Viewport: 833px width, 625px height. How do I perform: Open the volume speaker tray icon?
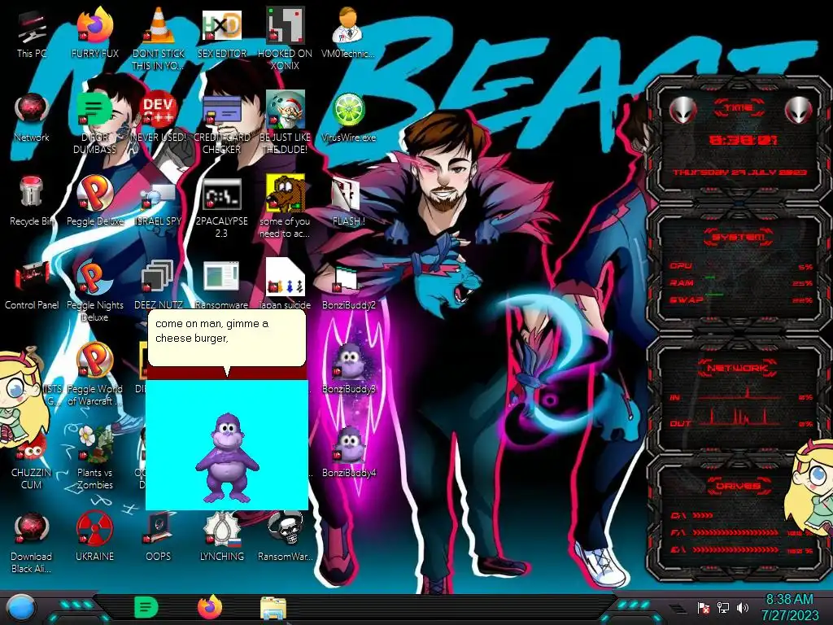743,607
